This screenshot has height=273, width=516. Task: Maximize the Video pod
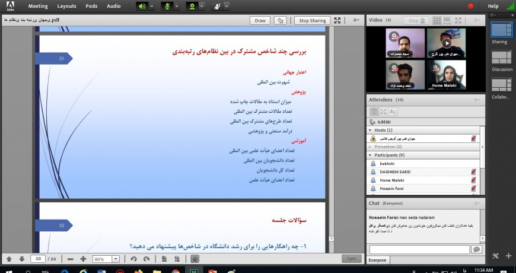458,20
